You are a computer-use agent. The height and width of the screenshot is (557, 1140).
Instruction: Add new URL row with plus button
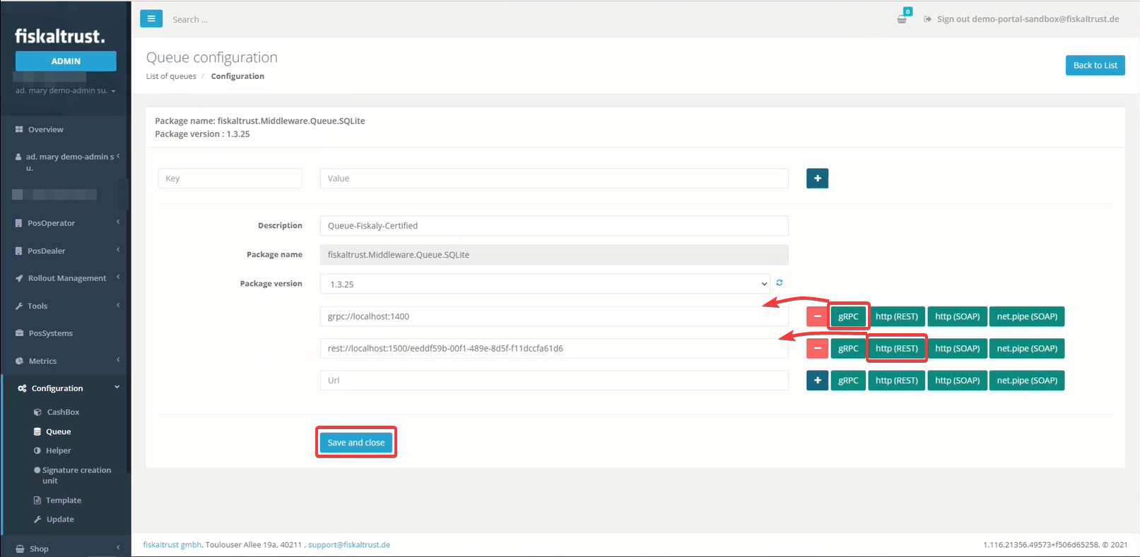tap(817, 381)
